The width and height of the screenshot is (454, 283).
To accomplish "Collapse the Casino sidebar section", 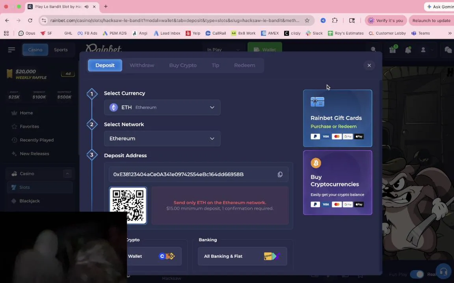I will 67,174.
